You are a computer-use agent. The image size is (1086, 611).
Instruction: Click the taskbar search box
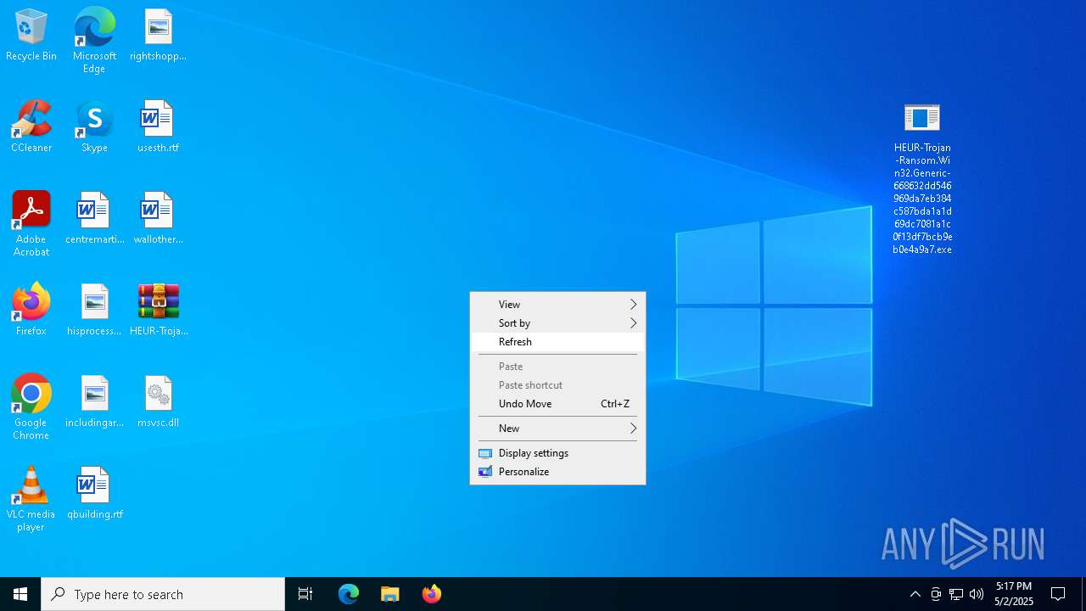pyautogui.click(x=163, y=594)
